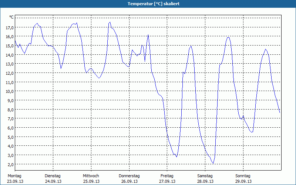Click the Mittwoch day label
Viewport: 296px width, 185px height.
point(91,176)
